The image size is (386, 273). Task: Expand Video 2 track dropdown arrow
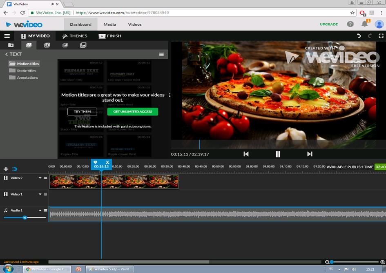coord(40,178)
